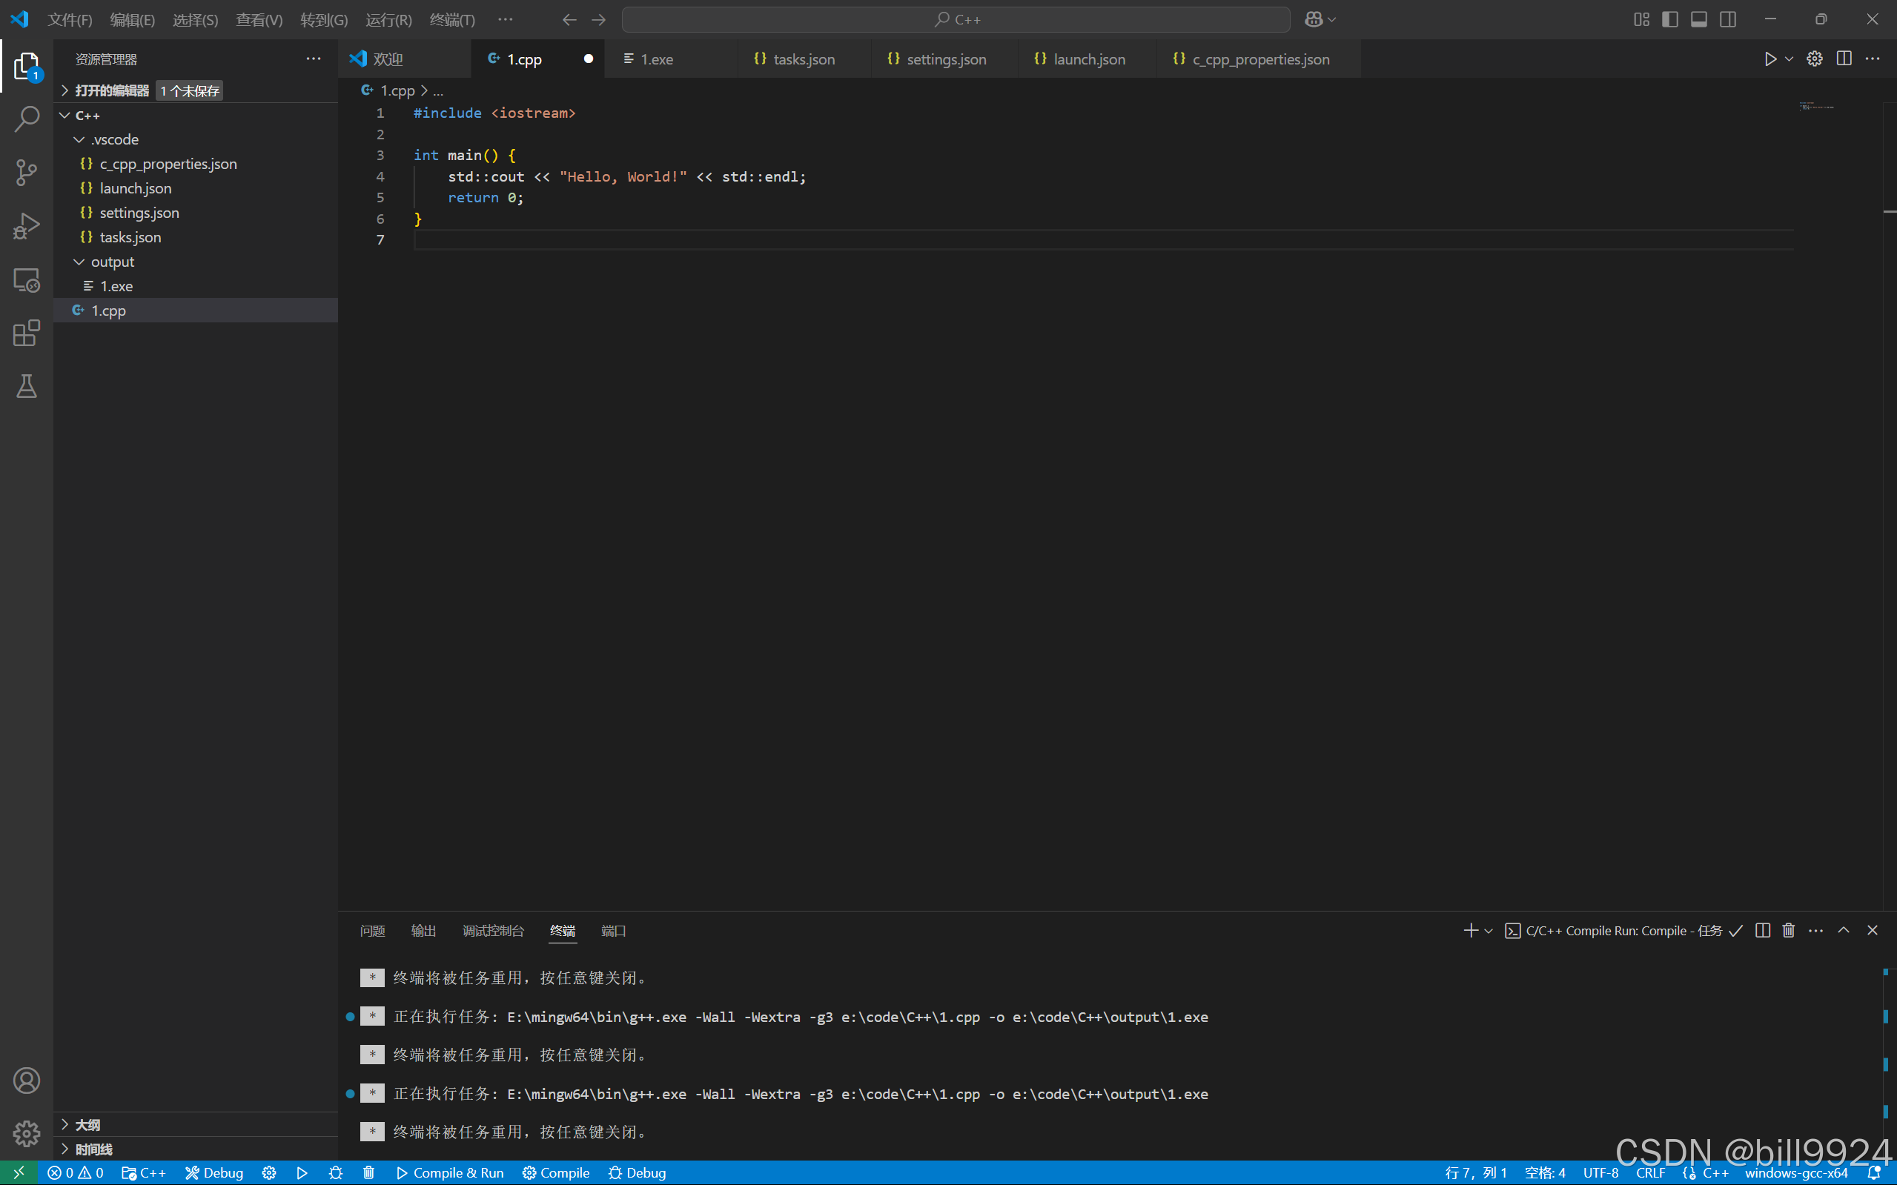The image size is (1897, 1185).
Task: Open the Search view in activity bar
Action: coord(27,119)
